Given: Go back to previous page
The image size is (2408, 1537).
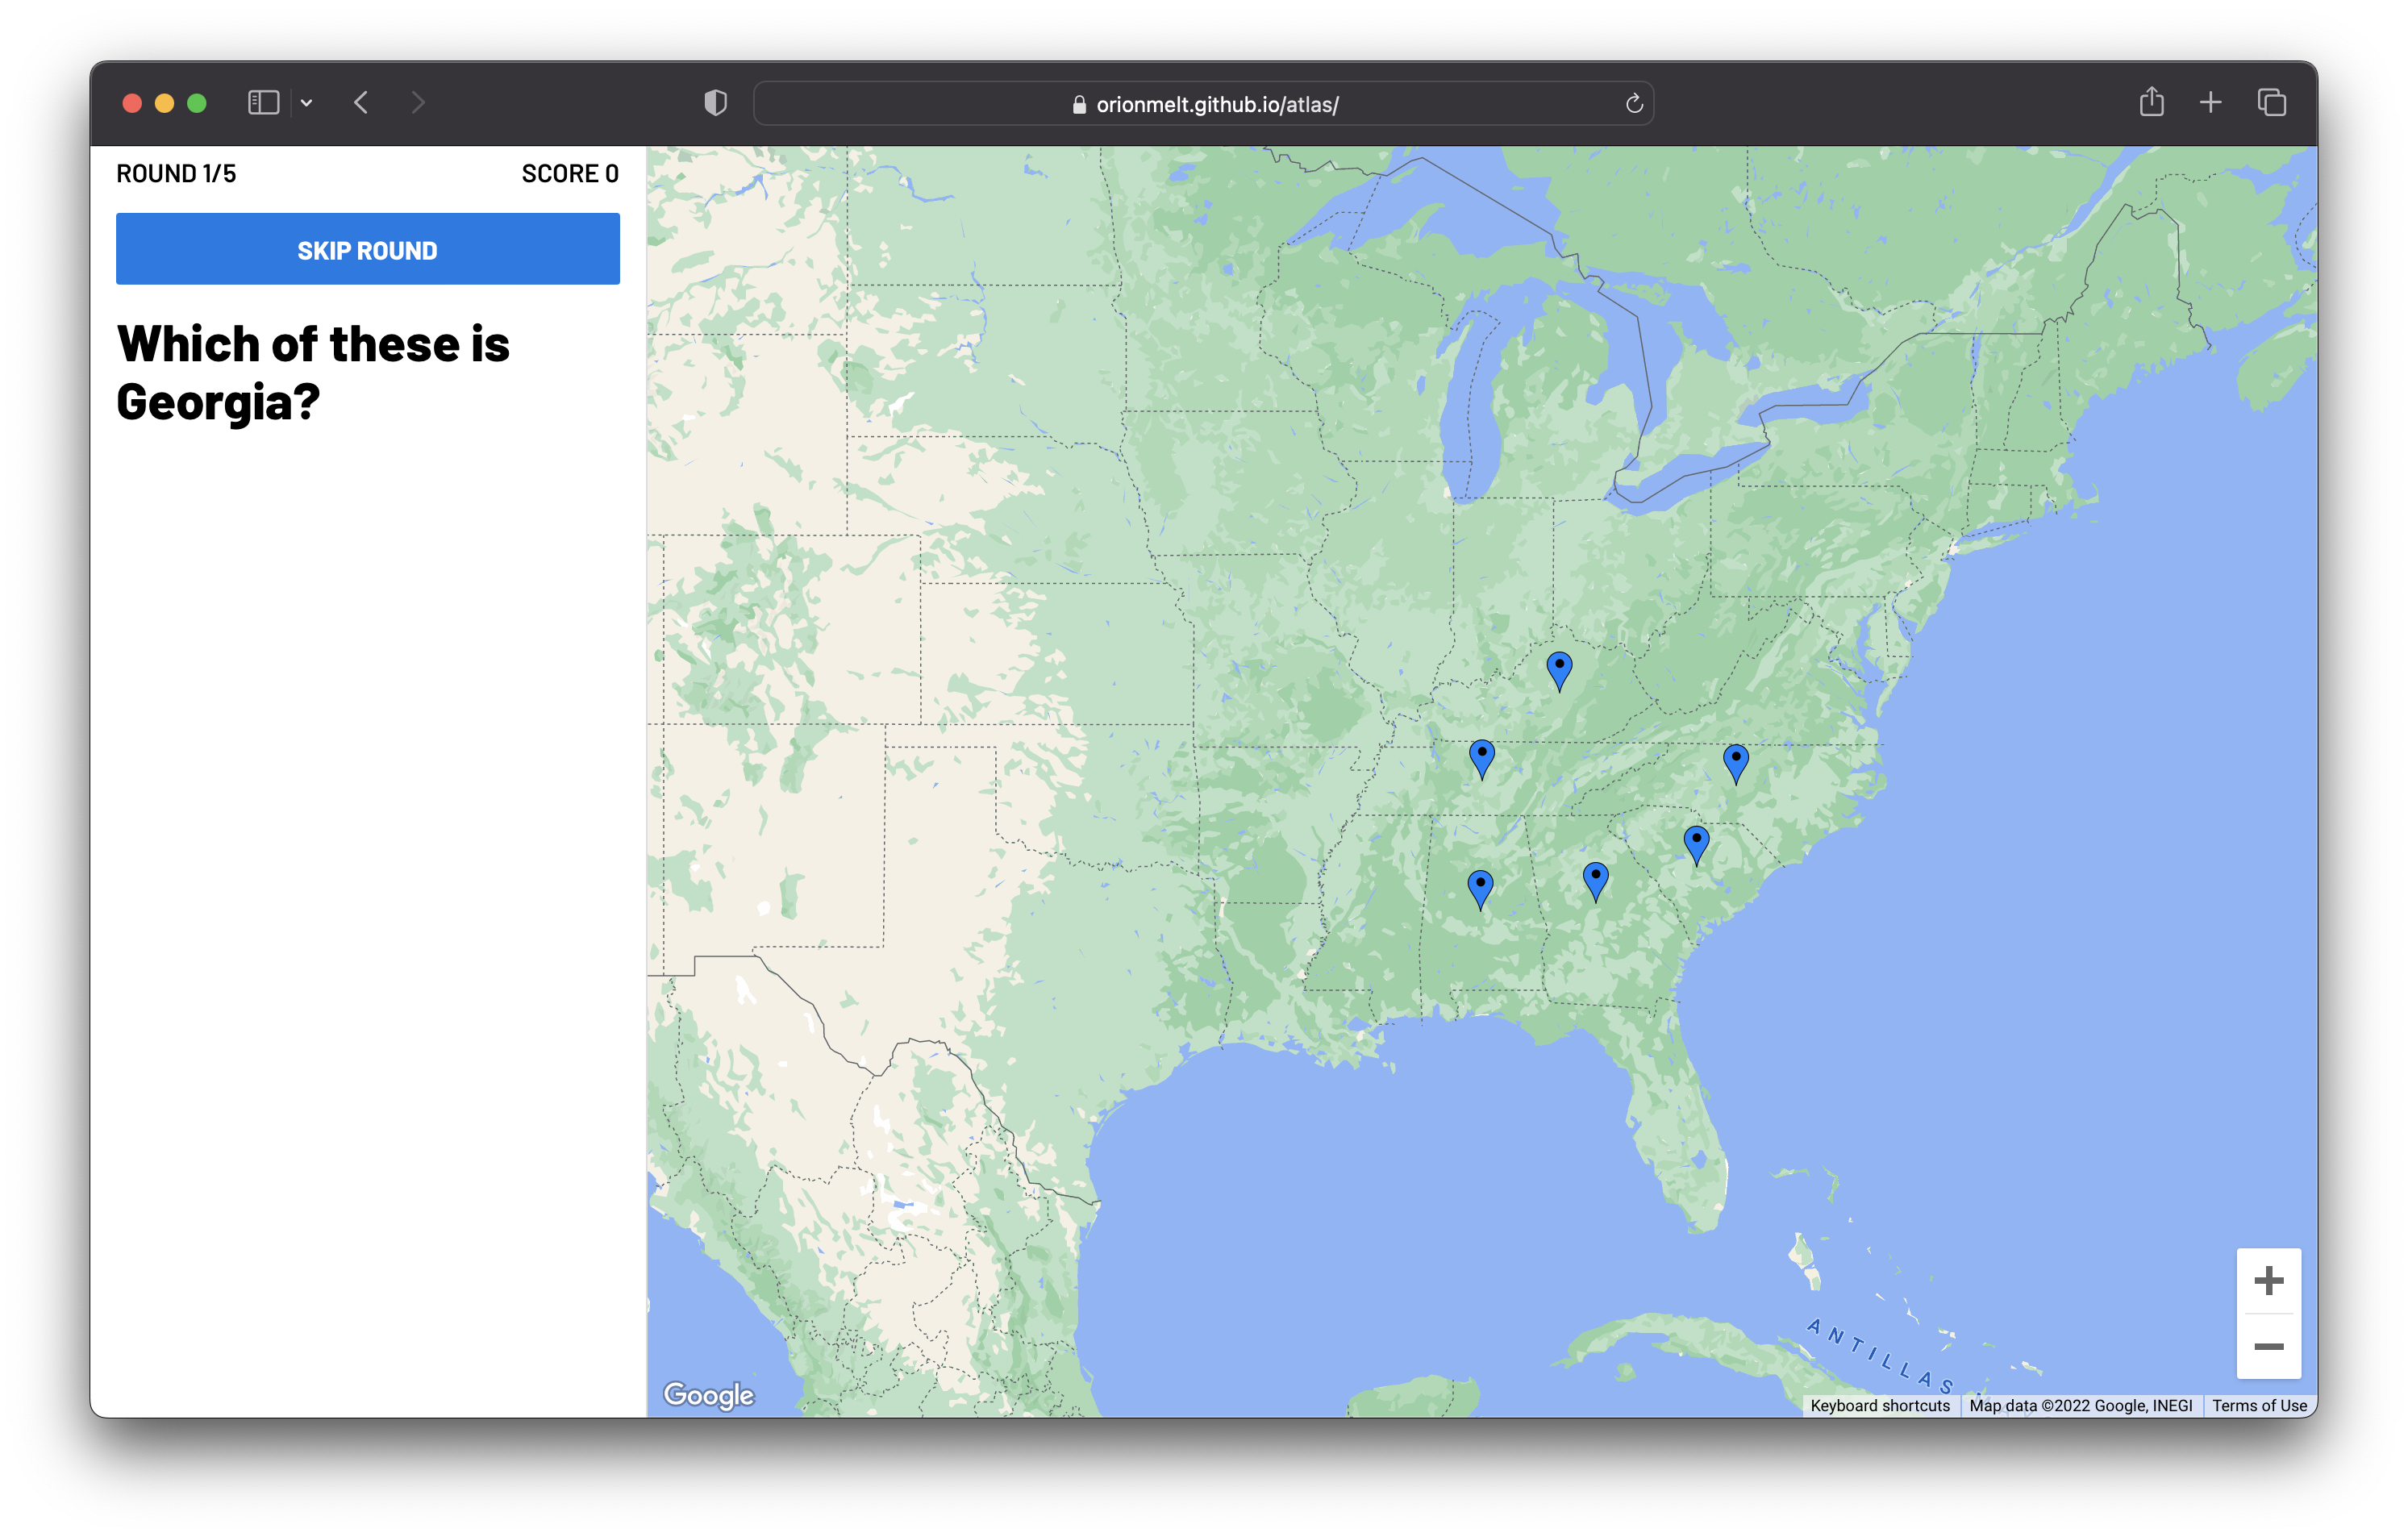Looking at the screenshot, I should pos(361,103).
